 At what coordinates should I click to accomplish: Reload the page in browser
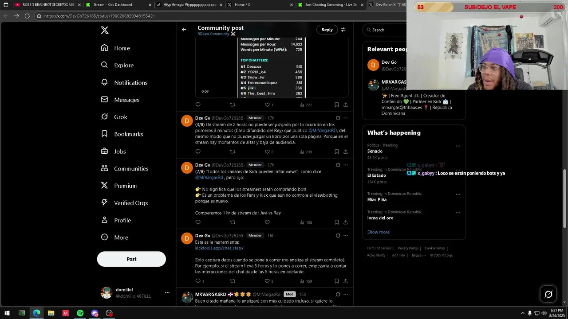pyautogui.click(x=27, y=16)
